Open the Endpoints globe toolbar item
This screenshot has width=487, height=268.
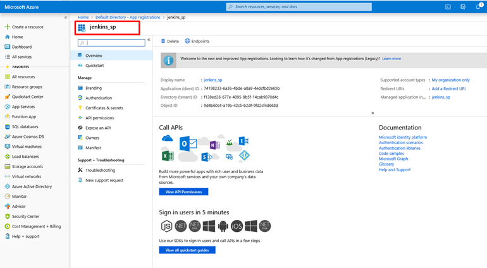coord(197,41)
